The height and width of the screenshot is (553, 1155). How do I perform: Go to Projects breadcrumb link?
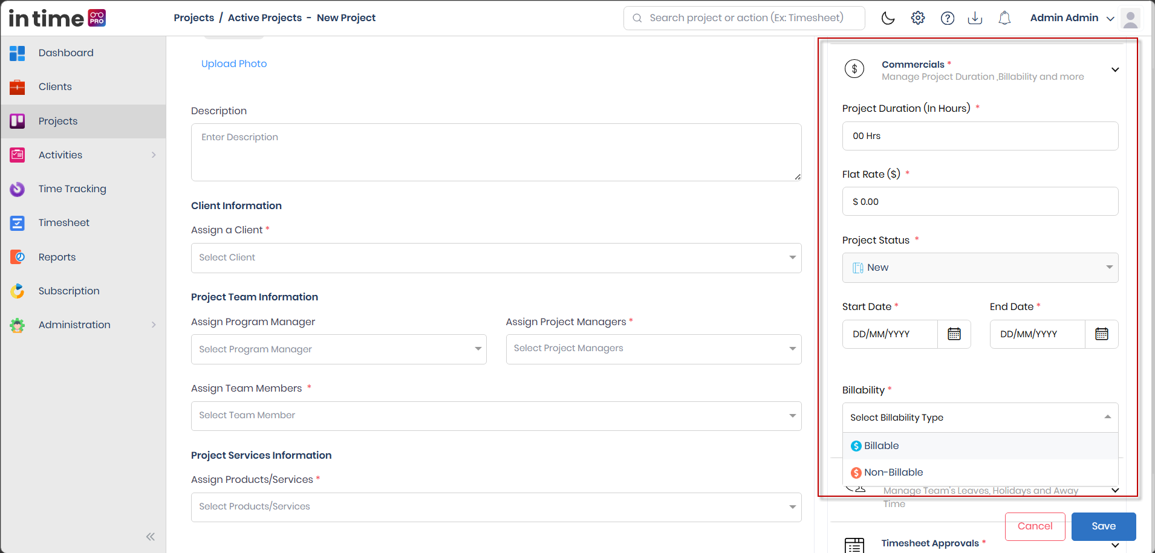[194, 18]
